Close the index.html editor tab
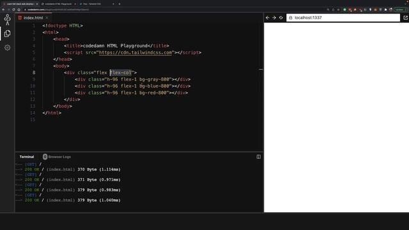409x230 pixels. tap(47, 18)
